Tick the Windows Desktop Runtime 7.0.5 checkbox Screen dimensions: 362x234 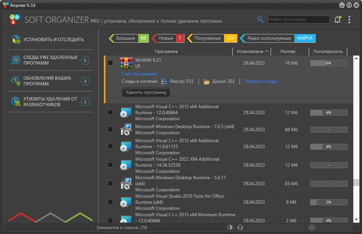[x=110, y=129]
